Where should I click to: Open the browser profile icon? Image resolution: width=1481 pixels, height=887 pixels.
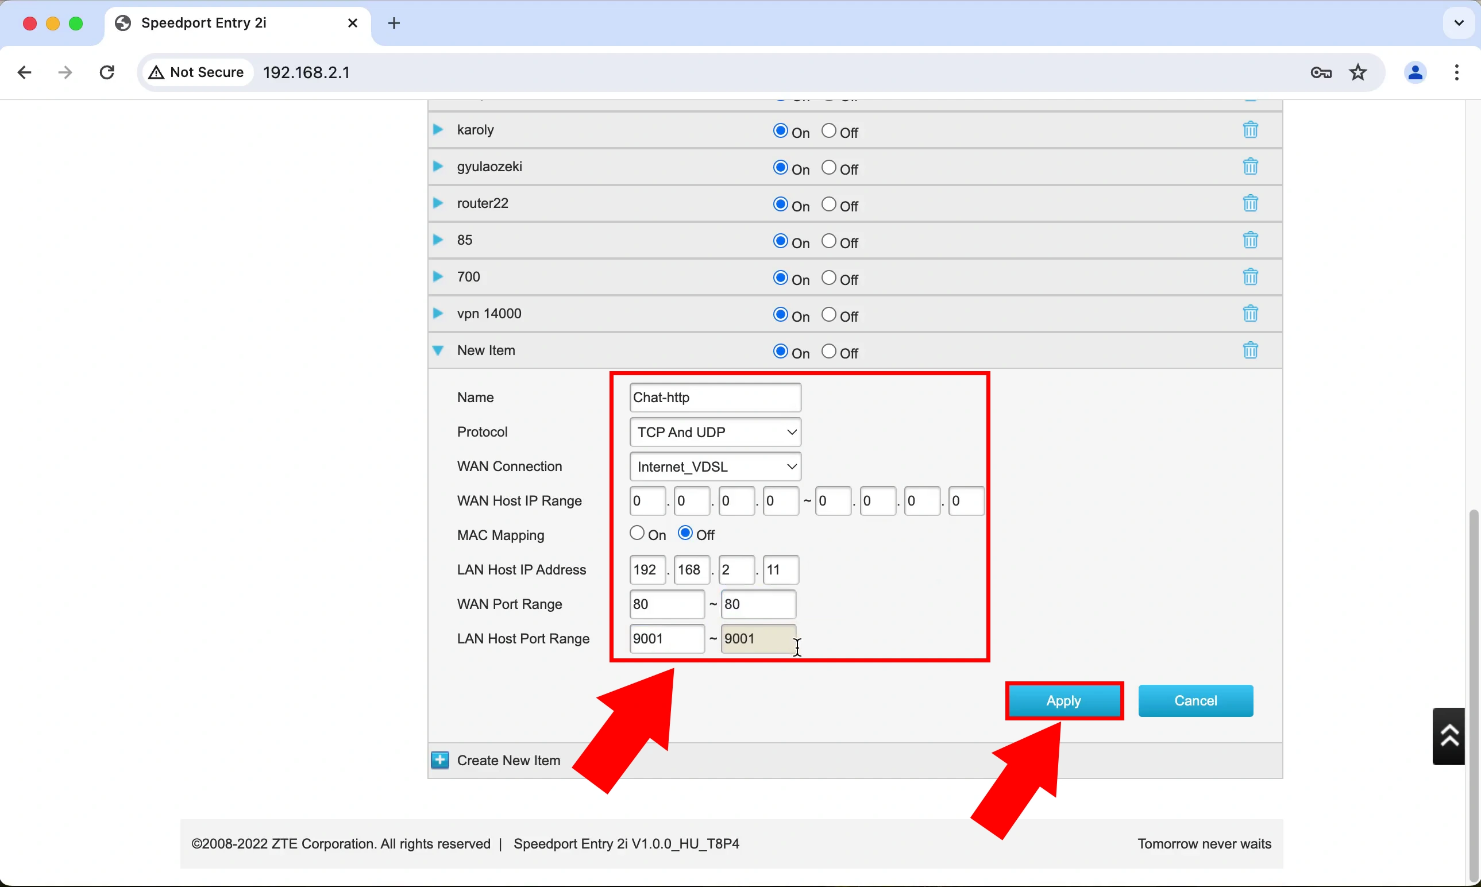pos(1415,72)
